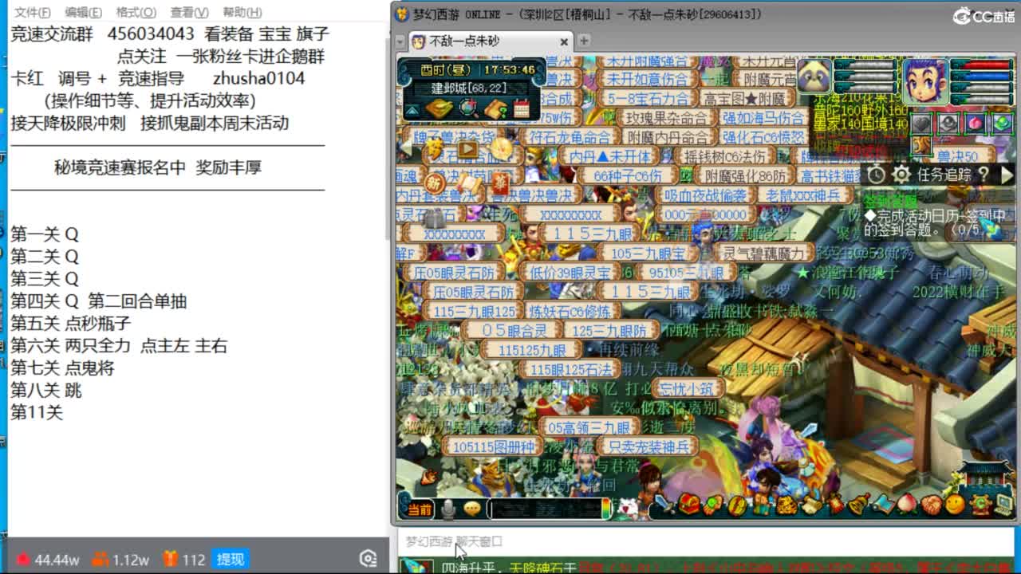The image size is (1021, 574).
Task: Click the golden bell icon
Action: pos(859,505)
